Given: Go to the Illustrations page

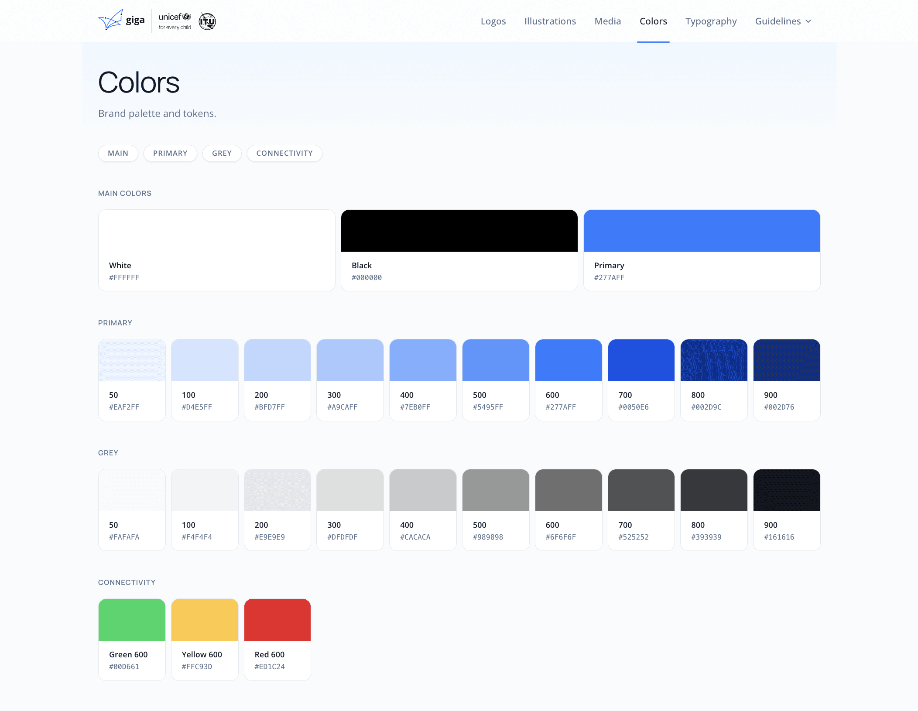Looking at the screenshot, I should pos(550,21).
